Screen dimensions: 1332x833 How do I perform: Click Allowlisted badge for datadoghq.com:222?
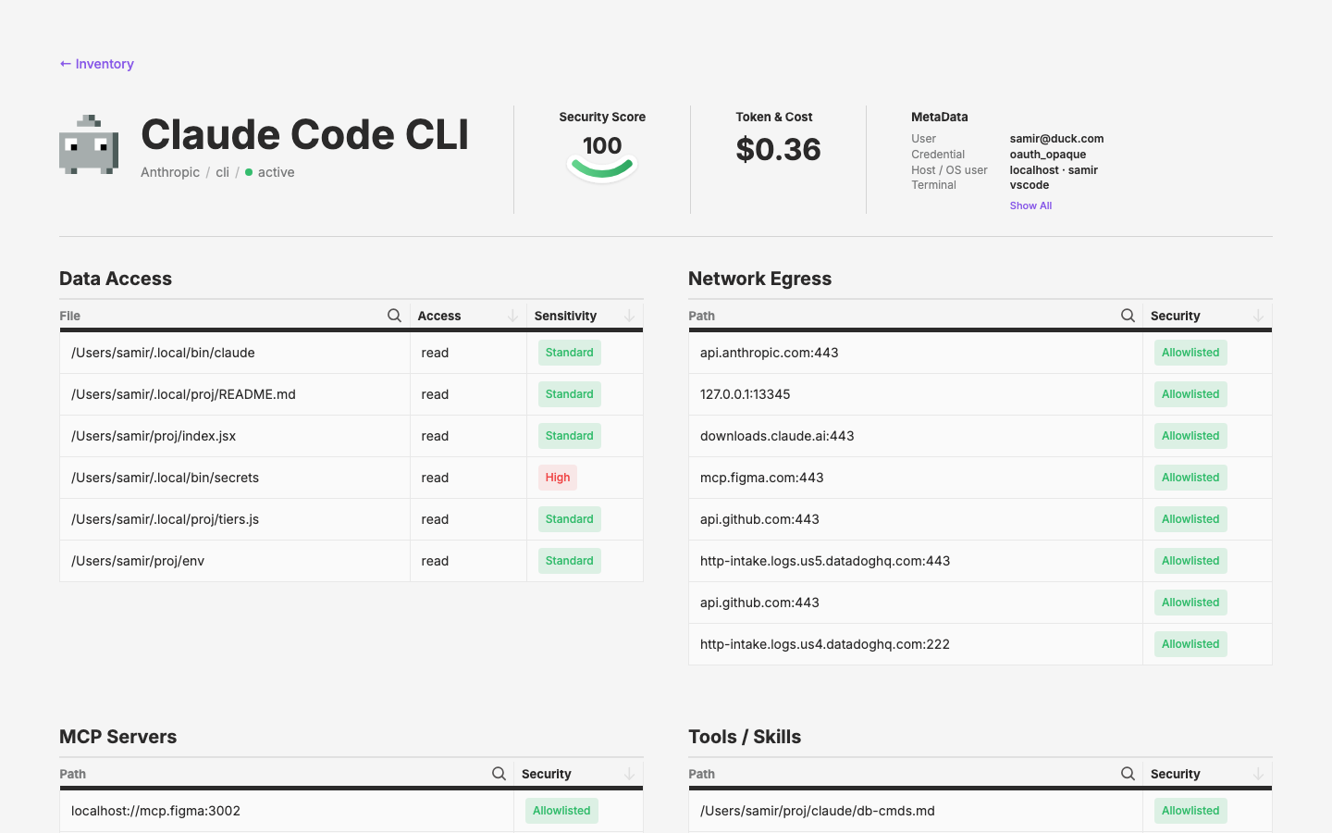point(1190,644)
